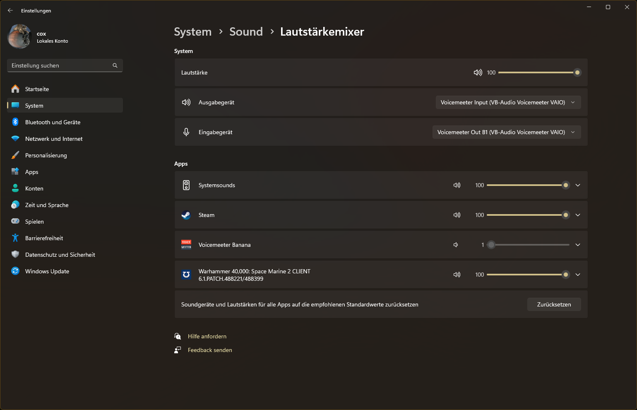Go back with the arrow icon
Viewport: 637px width, 410px height.
click(10, 10)
